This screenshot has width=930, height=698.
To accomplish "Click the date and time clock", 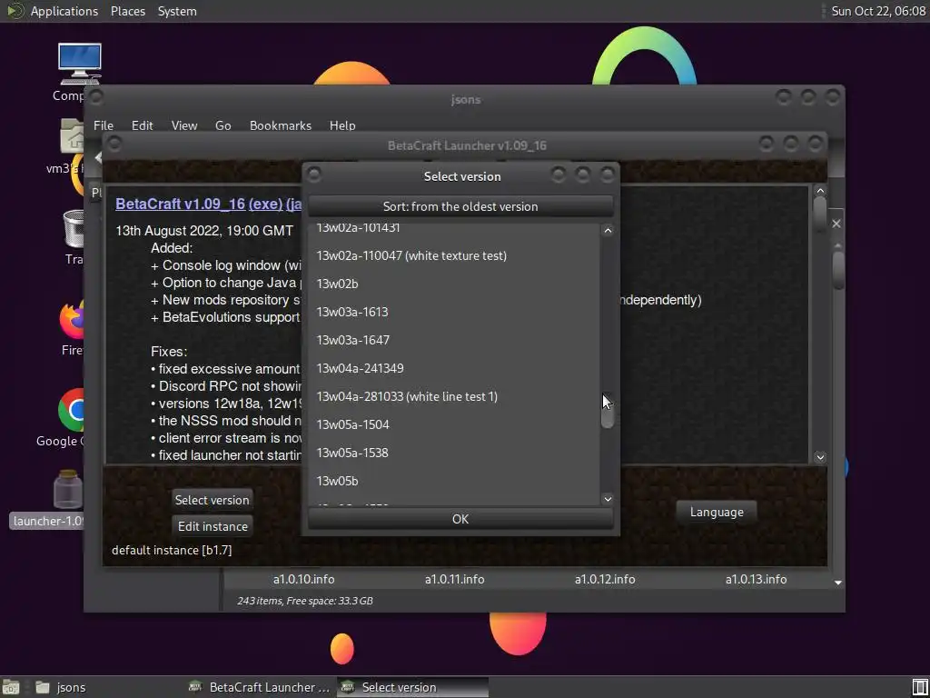I will [878, 11].
